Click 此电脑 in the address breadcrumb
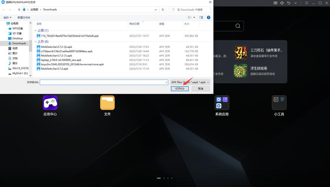Screen dimensions: 330x187 click(x=34, y=9)
